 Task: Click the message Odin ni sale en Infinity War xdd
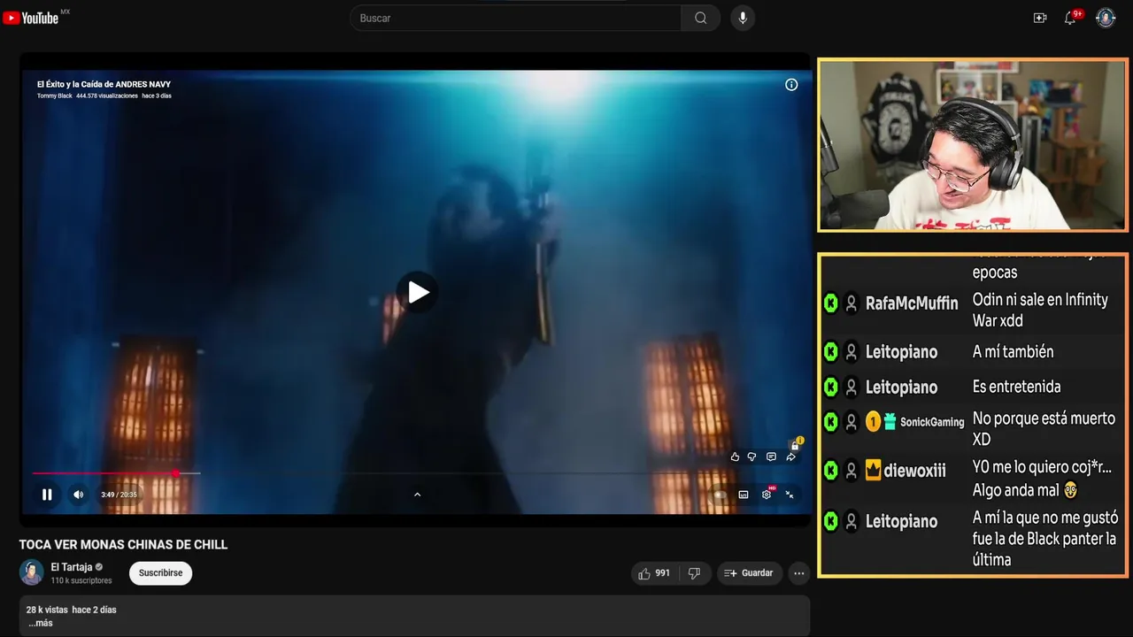[1040, 310]
